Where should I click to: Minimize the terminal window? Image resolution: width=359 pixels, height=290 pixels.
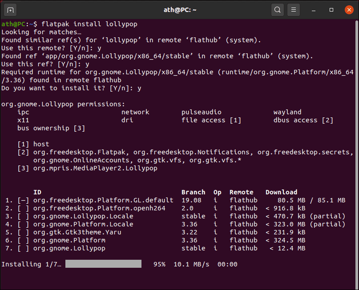tap(314, 10)
